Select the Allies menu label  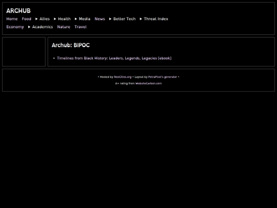45,19
